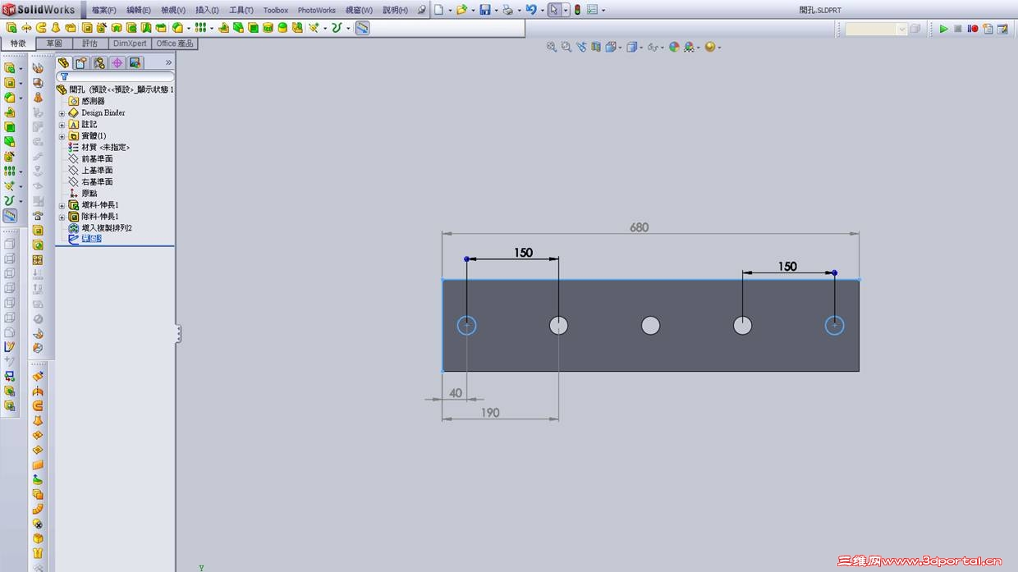This screenshot has width=1018, height=572.
Task: Open the 檢視(V) view menu
Action: [172, 10]
